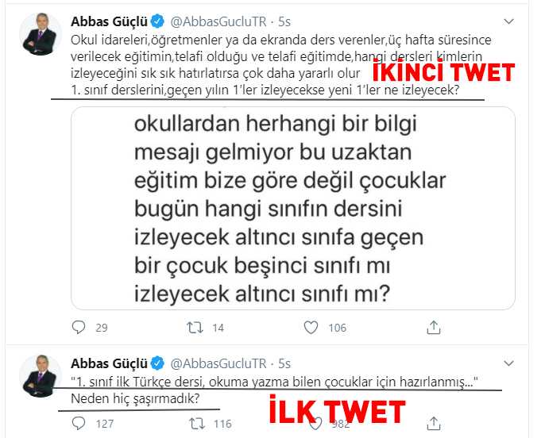
Task: Open Abbas Güçlü profile from bottom tweet name
Action: [x=109, y=363]
